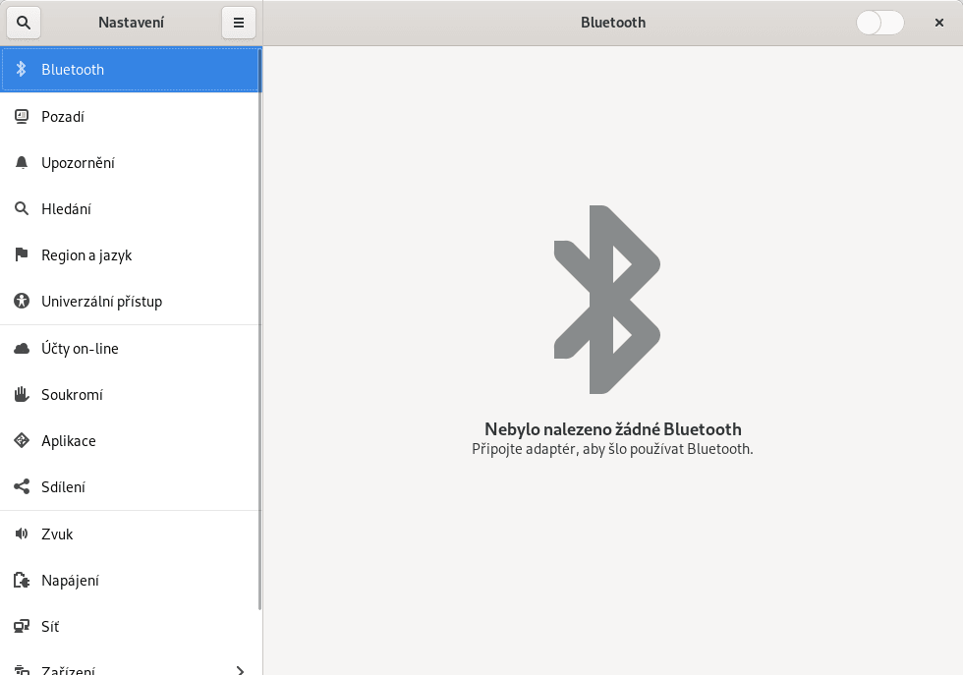
Task: Click the 'Nebylo nalezeno žádné Bluetooth' heading
Action: click(613, 428)
